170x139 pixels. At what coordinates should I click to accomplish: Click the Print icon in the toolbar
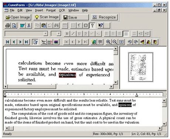[x=8, y=25]
